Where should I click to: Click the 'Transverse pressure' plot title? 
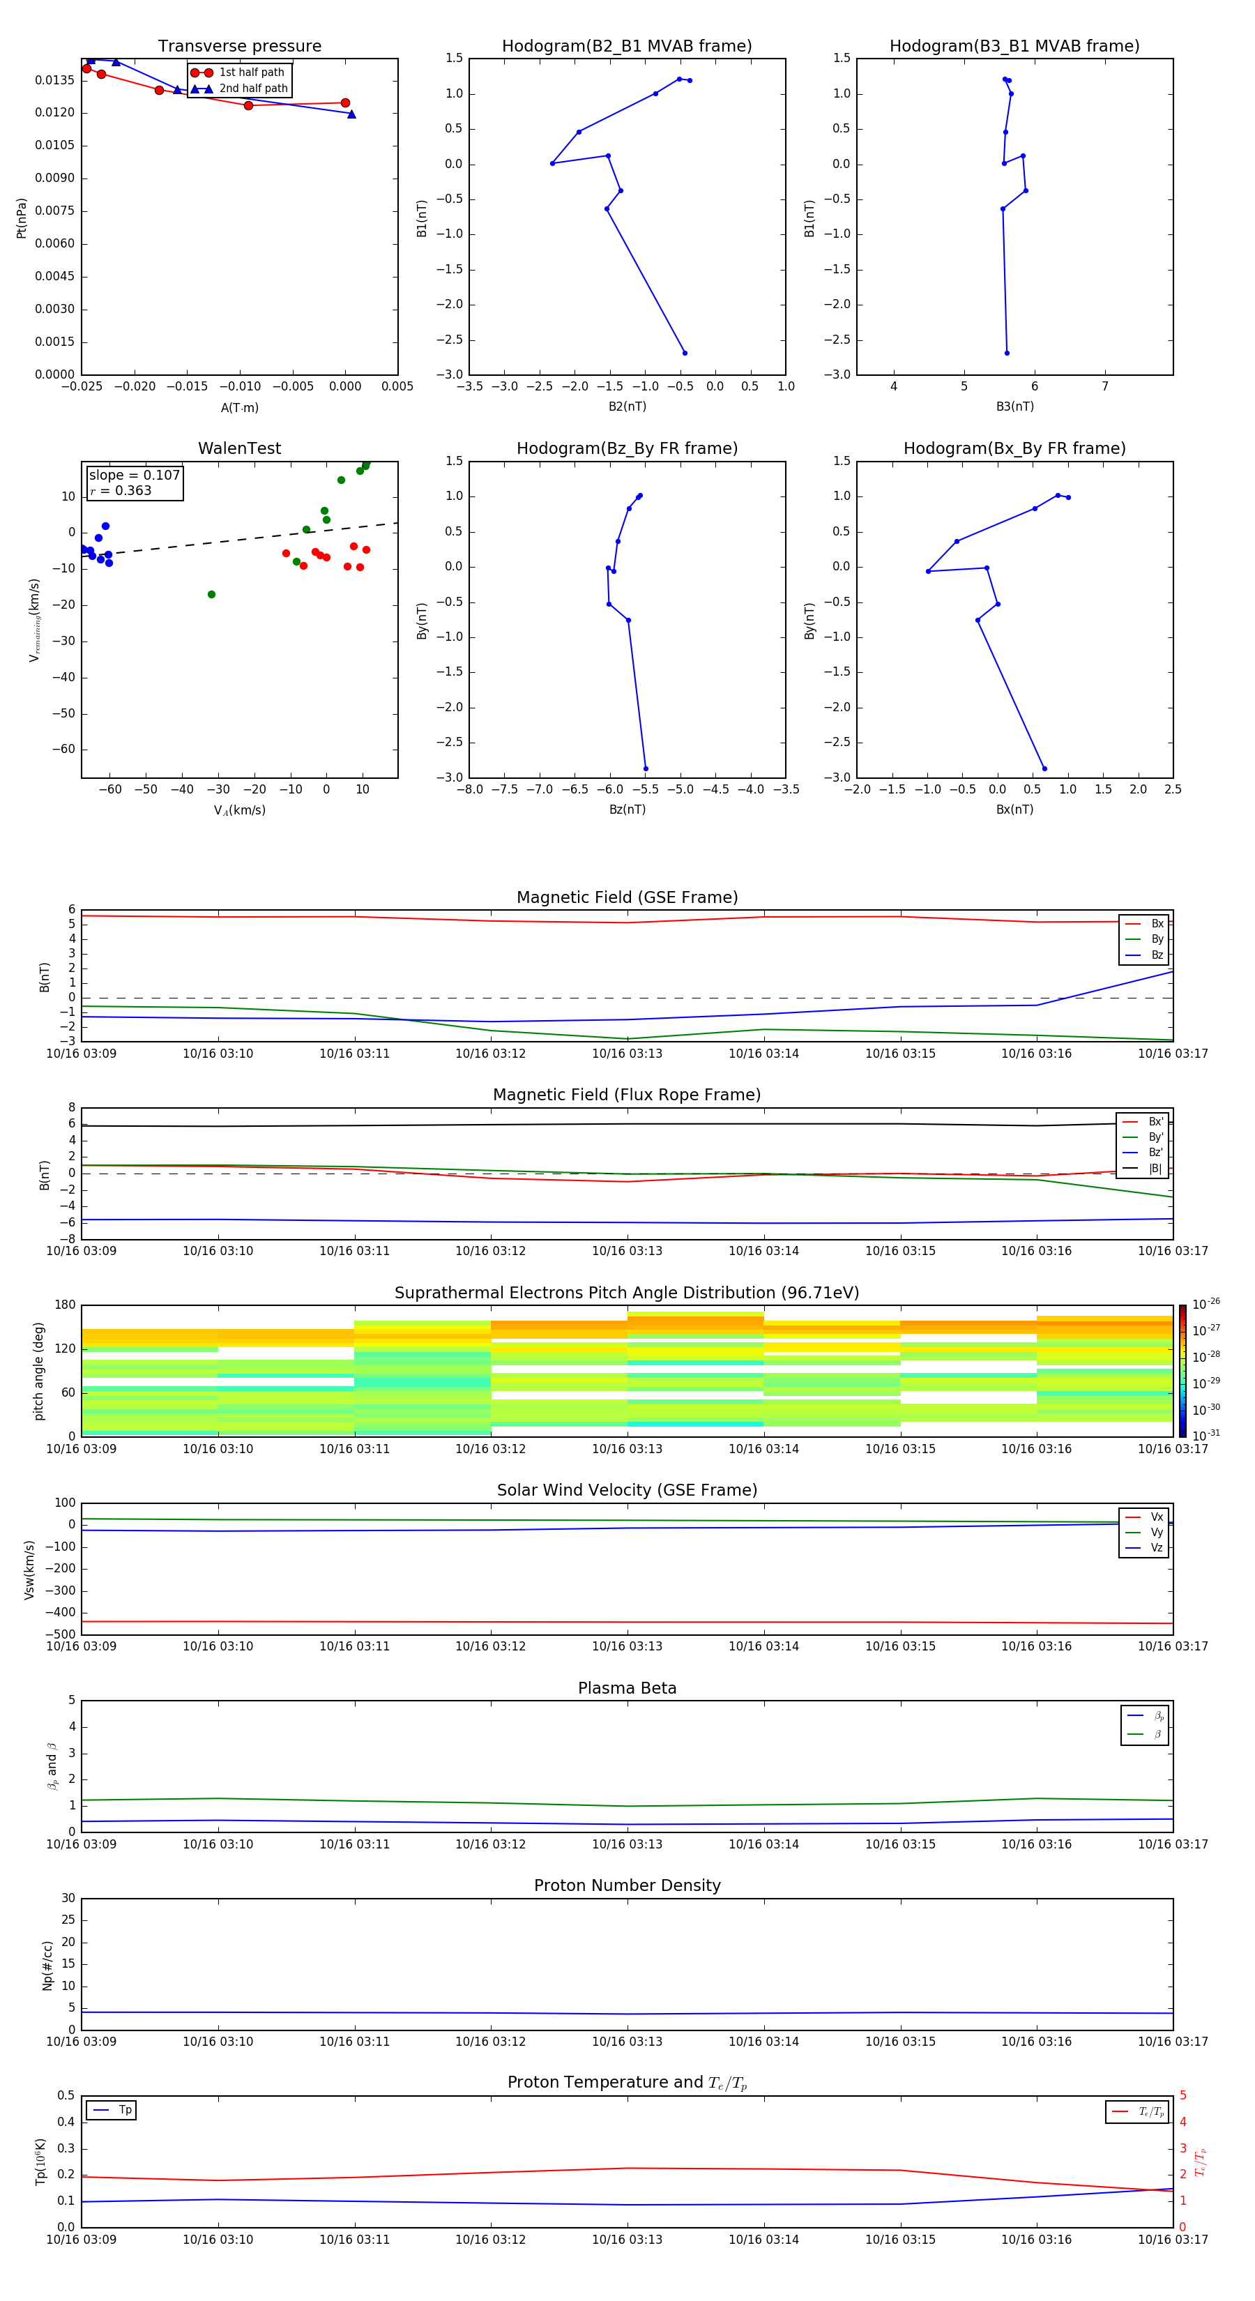(x=239, y=47)
